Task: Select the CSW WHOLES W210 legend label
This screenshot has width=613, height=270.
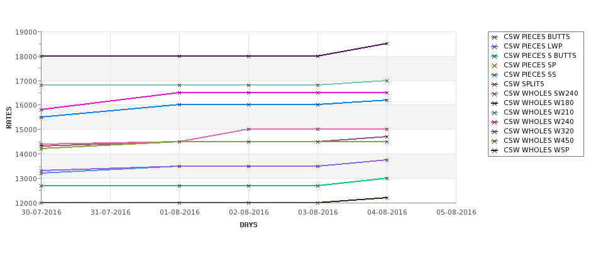Action: pos(539,112)
